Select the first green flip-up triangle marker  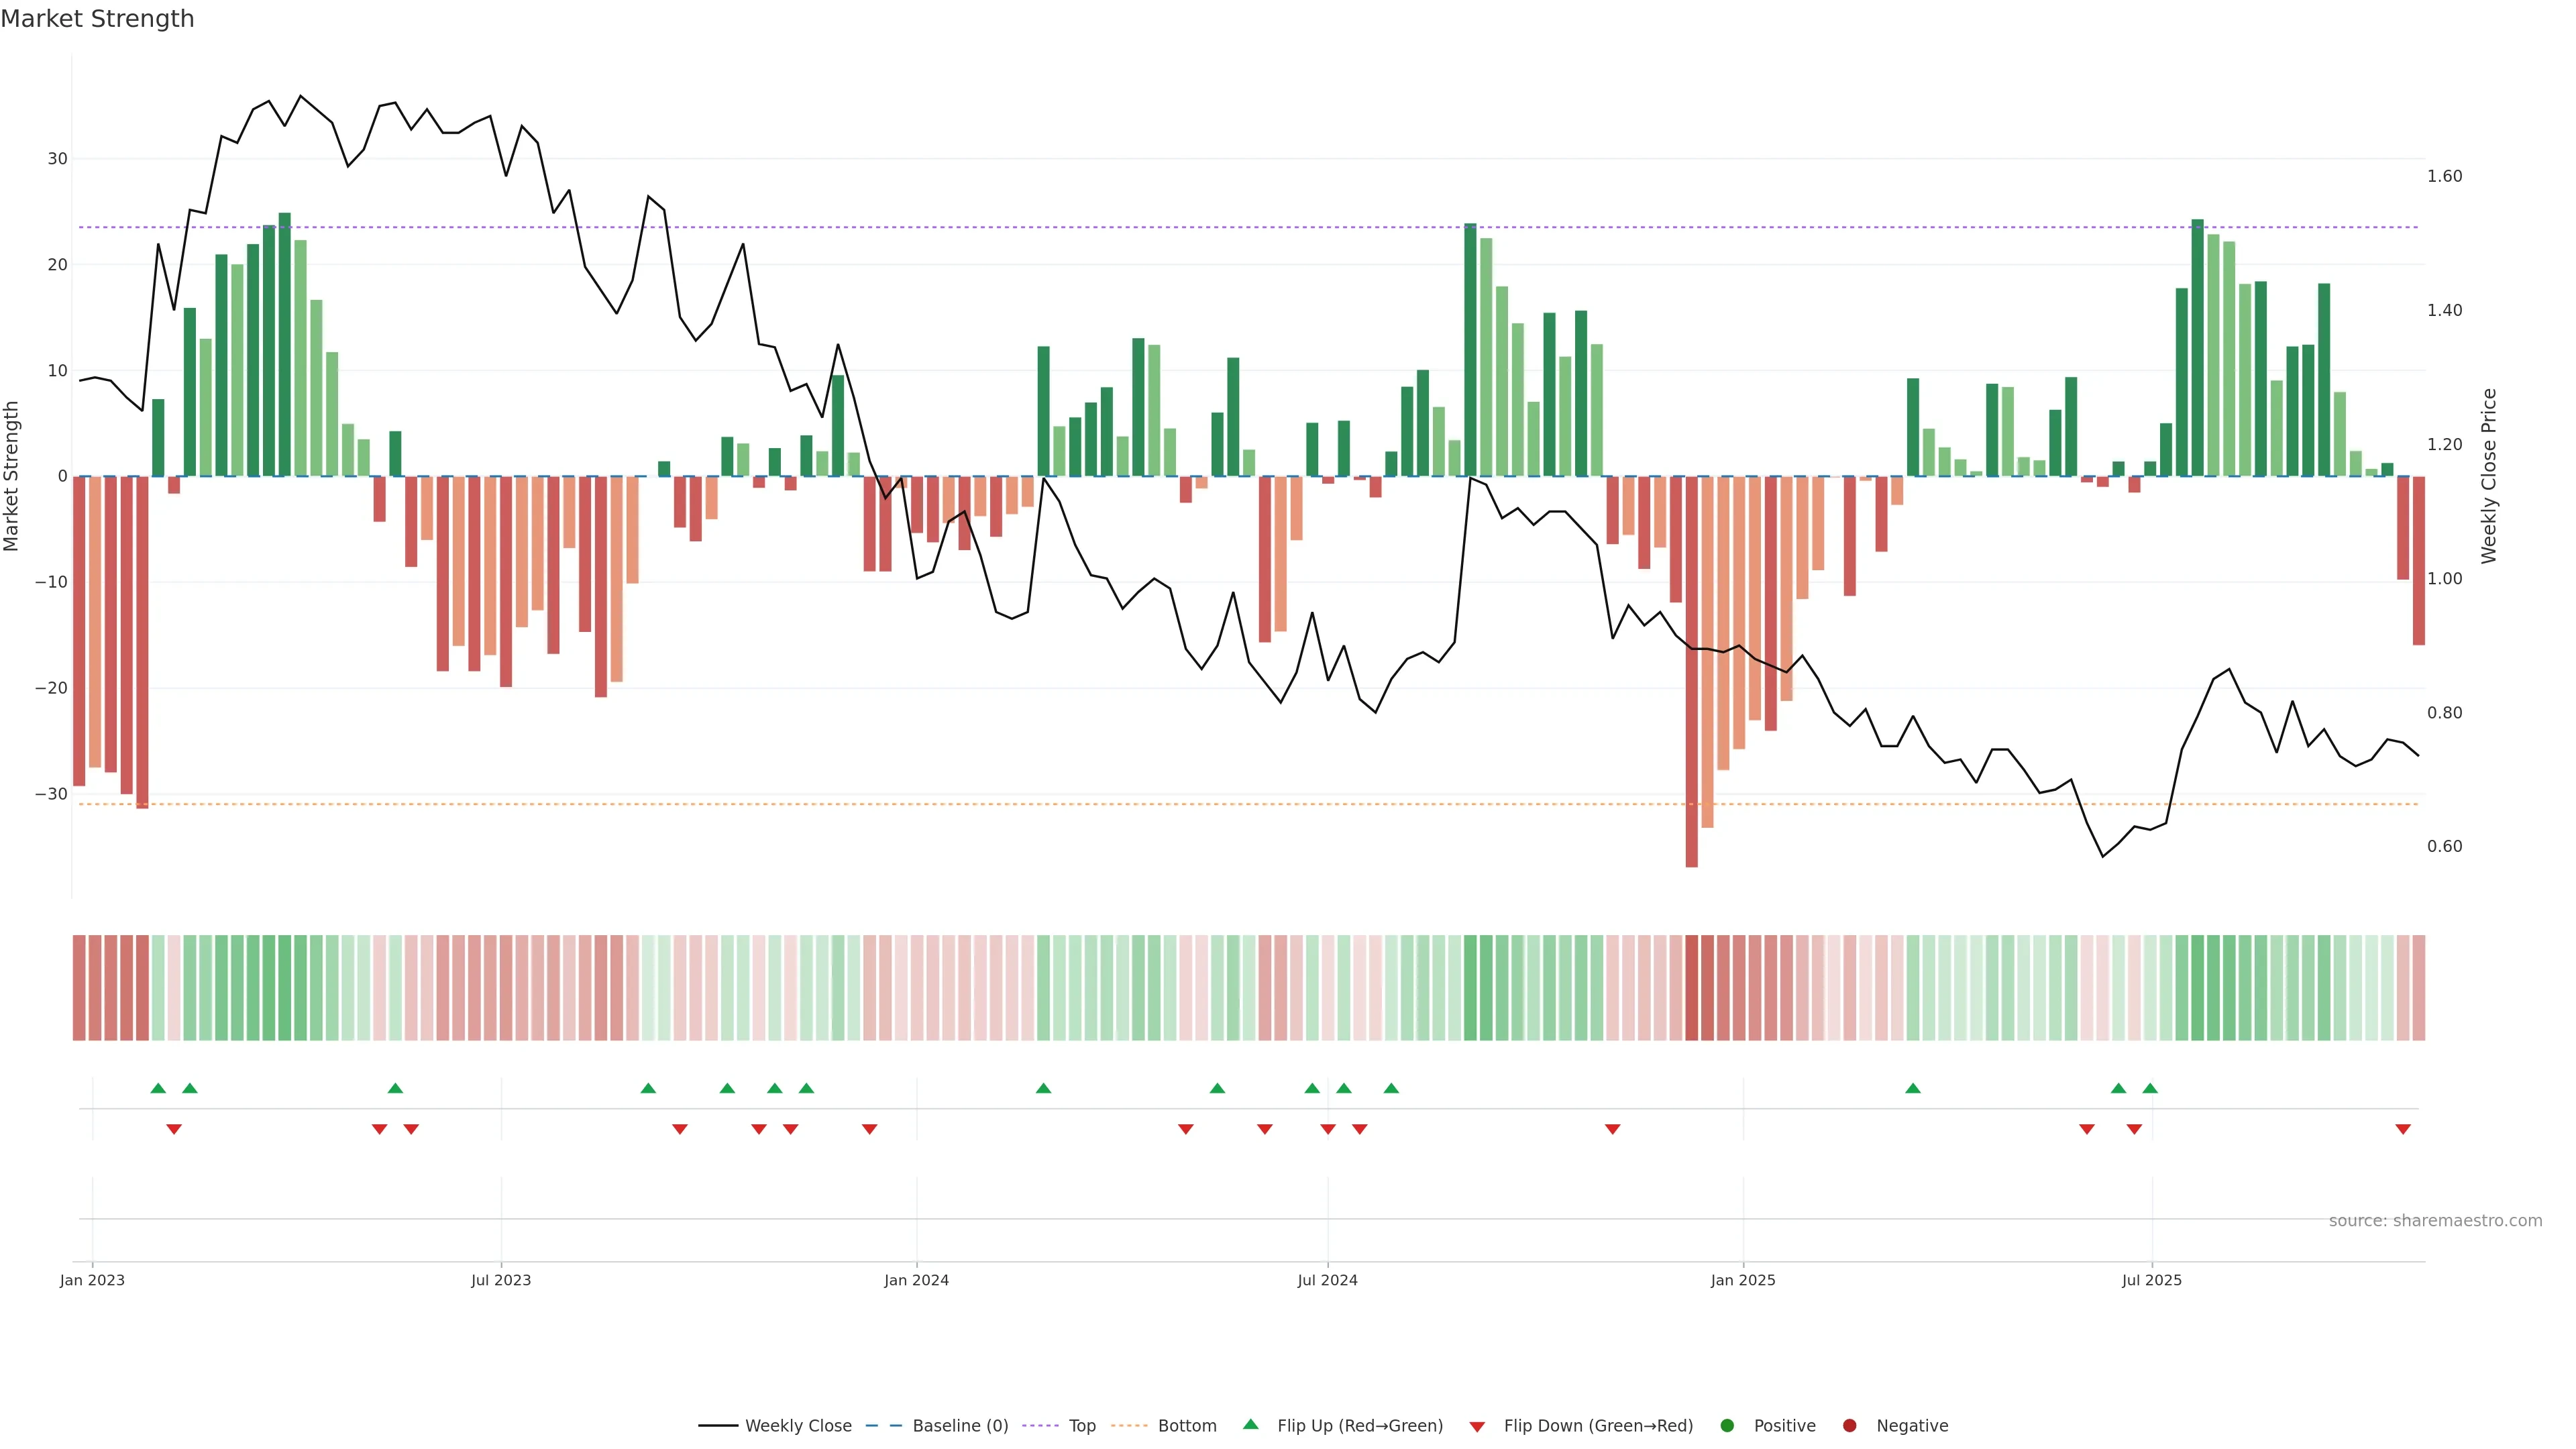coord(158,1088)
